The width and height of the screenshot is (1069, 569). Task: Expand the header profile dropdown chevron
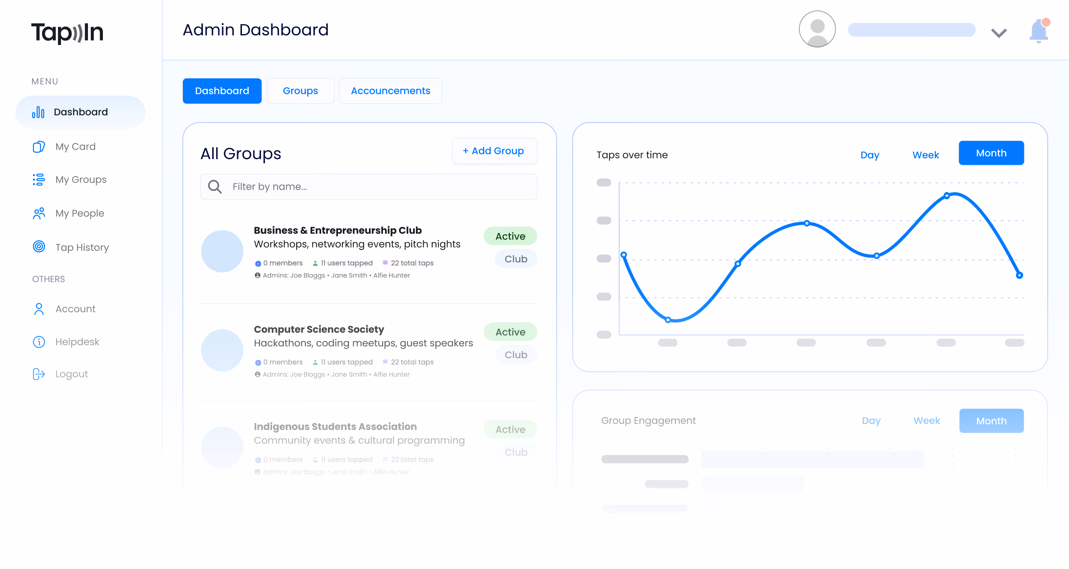(999, 32)
